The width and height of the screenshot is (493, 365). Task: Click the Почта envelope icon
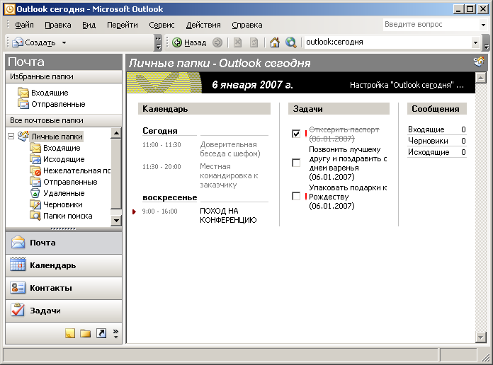click(x=18, y=243)
